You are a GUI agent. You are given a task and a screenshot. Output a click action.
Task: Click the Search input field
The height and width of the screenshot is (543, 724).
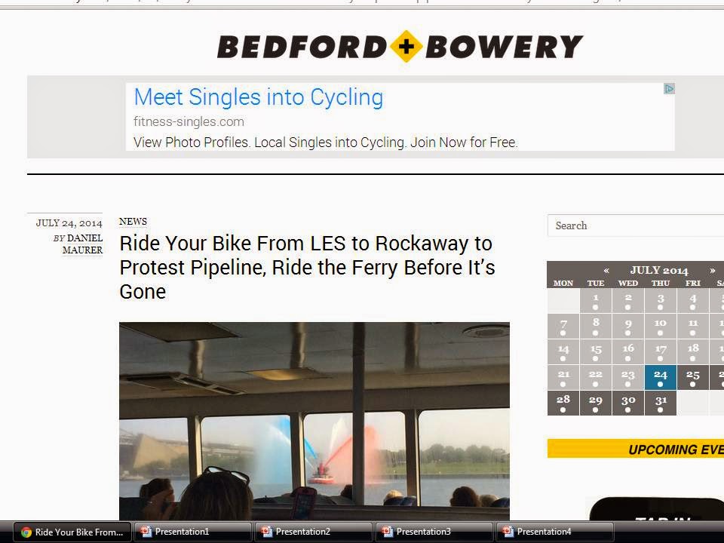click(x=635, y=225)
